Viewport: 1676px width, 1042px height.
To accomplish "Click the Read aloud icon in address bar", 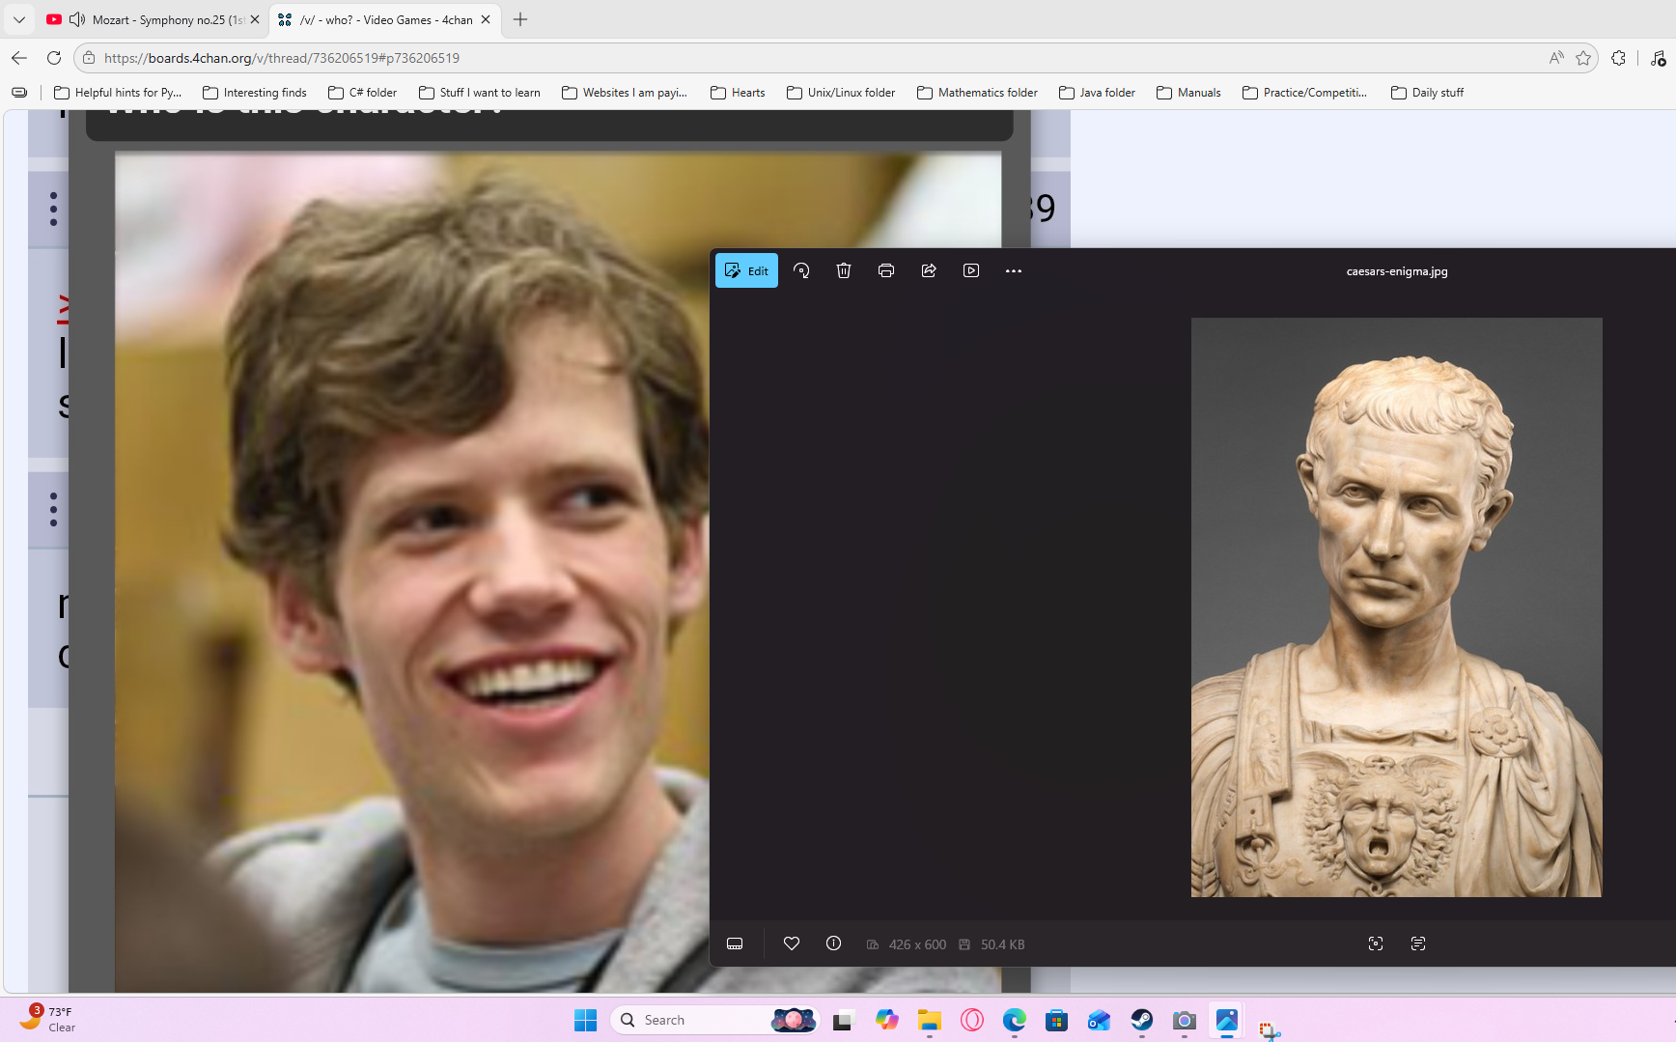I will pyautogui.click(x=1556, y=58).
